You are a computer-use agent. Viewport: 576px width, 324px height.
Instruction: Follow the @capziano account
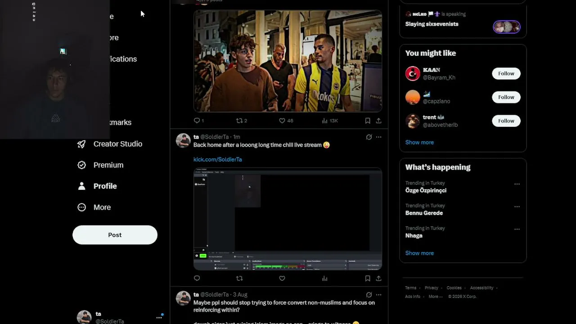pos(506,97)
